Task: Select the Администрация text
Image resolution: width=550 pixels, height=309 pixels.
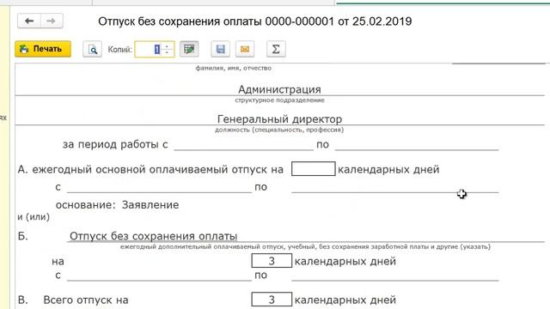Action: tap(279, 89)
